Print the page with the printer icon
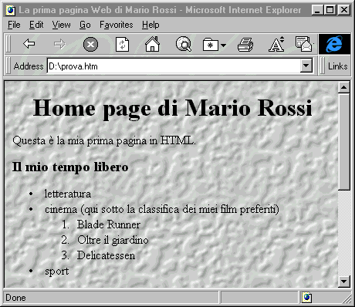Image resolution: width=355 pixels, height=307 pixels. tap(245, 44)
